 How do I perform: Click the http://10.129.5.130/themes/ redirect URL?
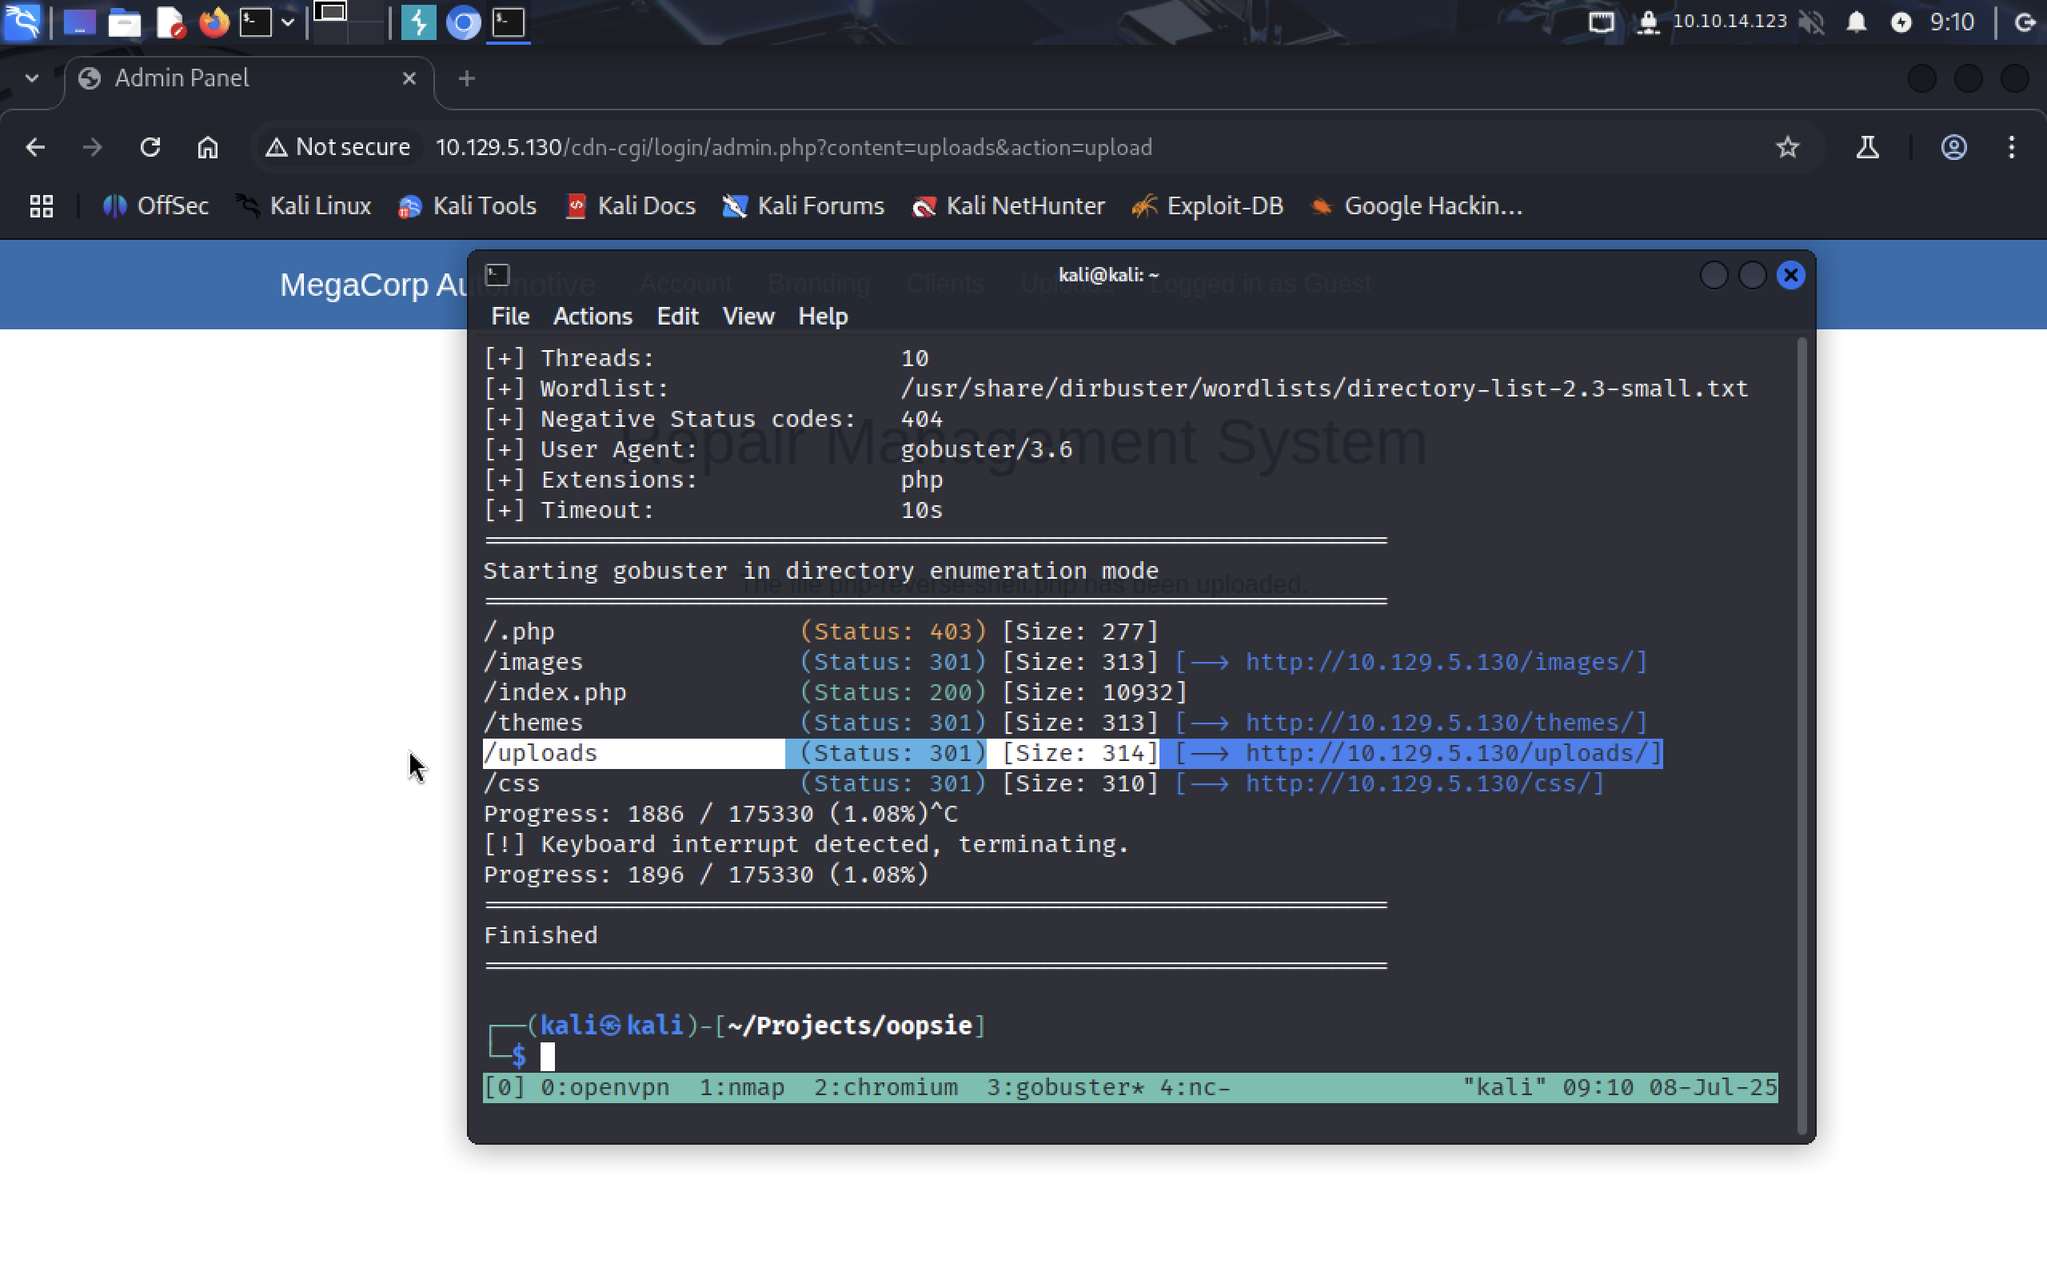tap(1438, 723)
